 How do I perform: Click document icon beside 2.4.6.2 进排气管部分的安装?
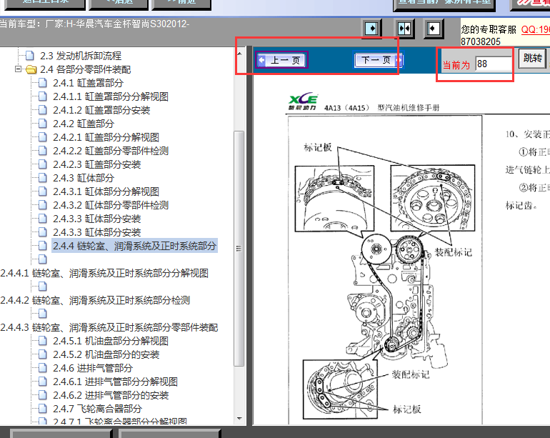42,395
